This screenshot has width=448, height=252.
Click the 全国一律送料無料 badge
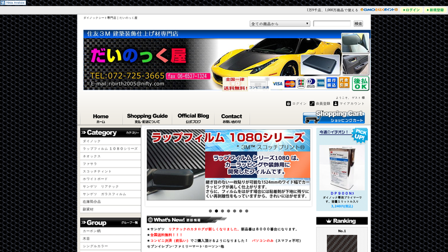(x=235, y=83)
